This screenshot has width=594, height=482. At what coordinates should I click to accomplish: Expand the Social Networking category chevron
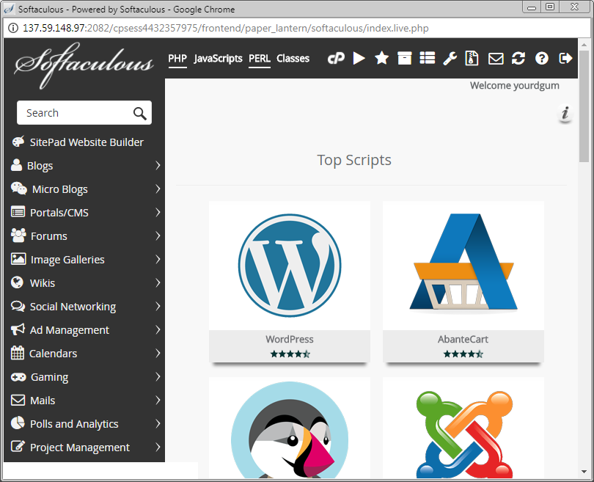coord(158,306)
